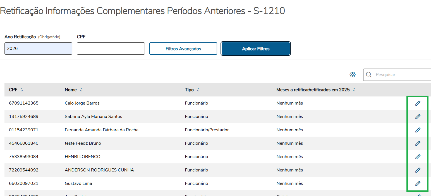Sort table by Tipo column
This screenshot has height=196, width=431.
point(198,90)
